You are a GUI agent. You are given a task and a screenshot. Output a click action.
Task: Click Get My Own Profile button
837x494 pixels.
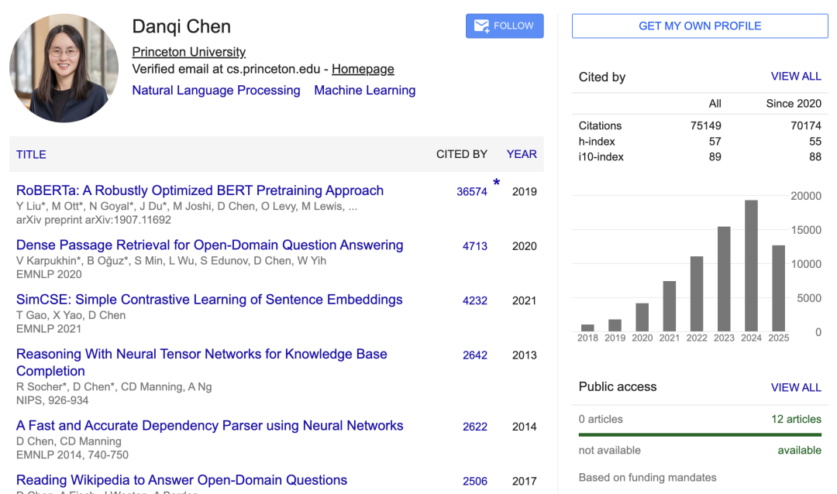pyautogui.click(x=700, y=26)
